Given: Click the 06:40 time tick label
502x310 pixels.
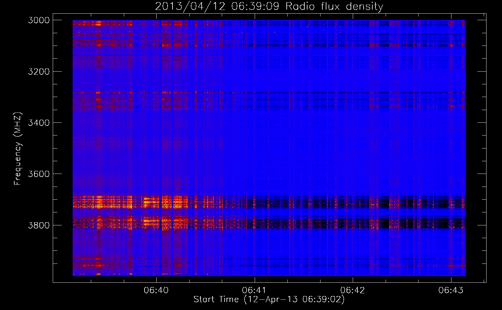Looking at the screenshot, I should [x=156, y=290].
